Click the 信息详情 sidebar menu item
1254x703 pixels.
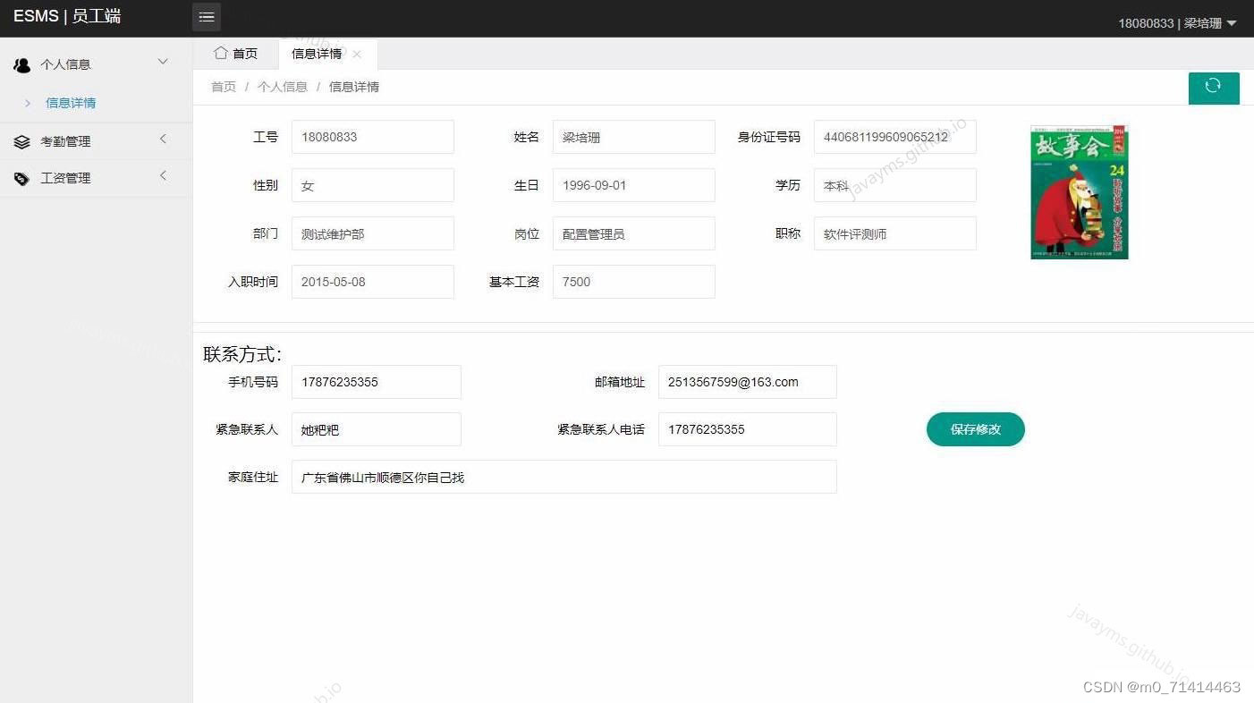coord(71,103)
